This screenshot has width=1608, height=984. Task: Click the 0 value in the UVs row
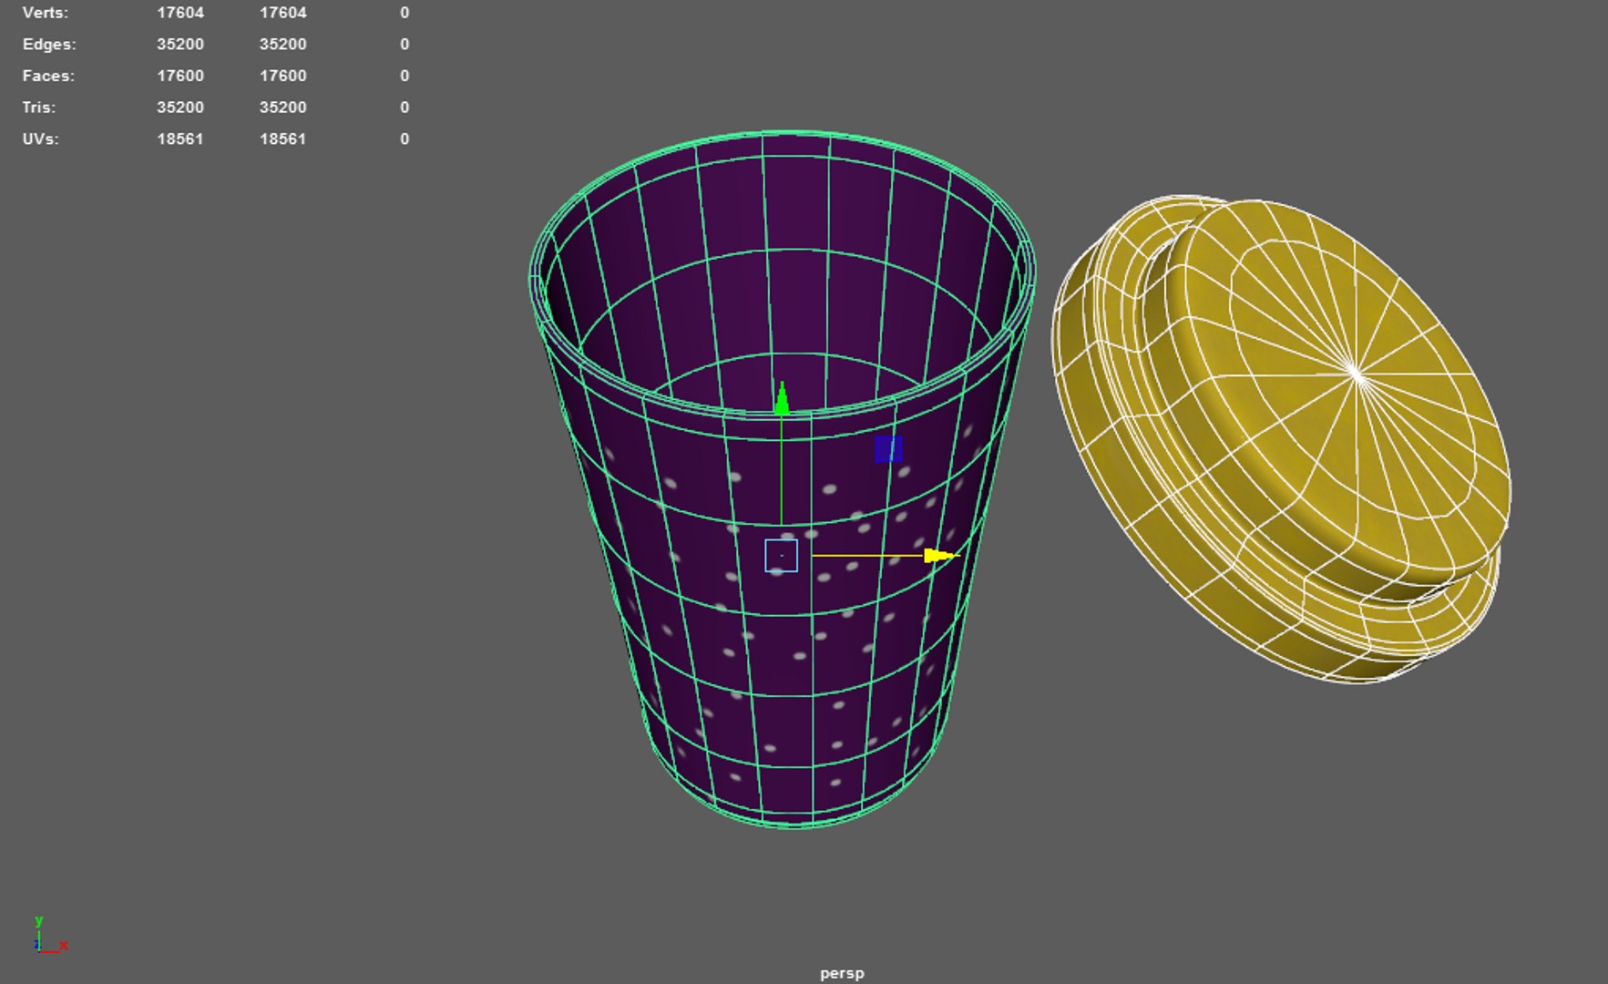pyautogui.click(x=405, y=138)
